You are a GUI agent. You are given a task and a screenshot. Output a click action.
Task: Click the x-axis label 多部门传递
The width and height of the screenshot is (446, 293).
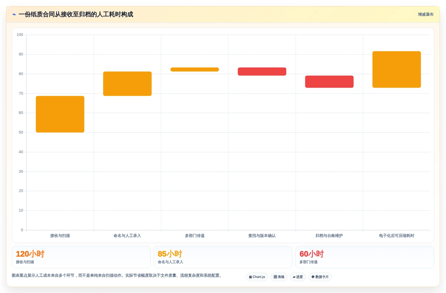(x=195, y=236)
